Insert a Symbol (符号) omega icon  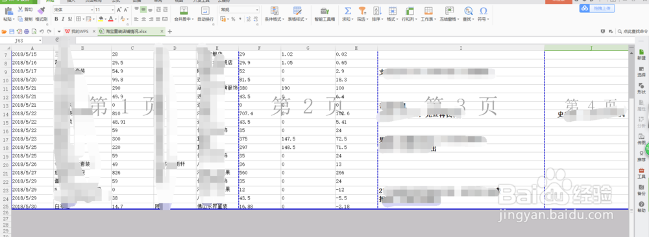(483, 10)
